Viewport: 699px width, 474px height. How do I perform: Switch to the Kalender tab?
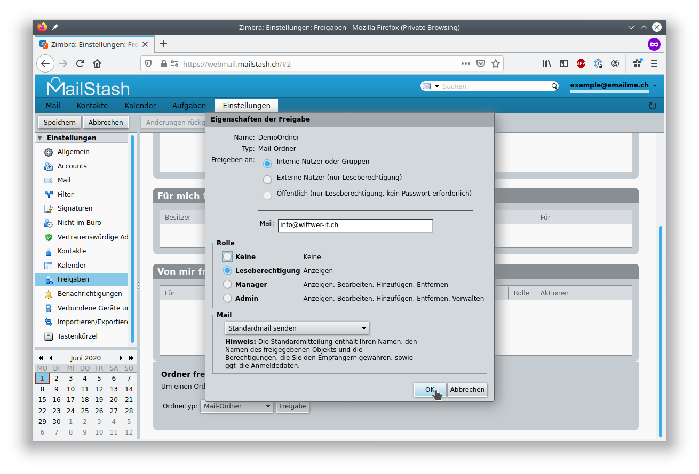[x=140, y=106]
